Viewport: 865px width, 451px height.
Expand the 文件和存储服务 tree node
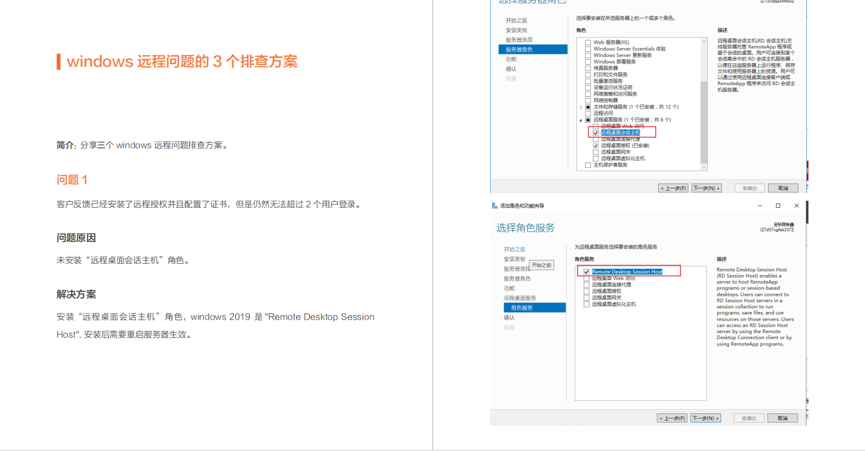click(581, 107)
